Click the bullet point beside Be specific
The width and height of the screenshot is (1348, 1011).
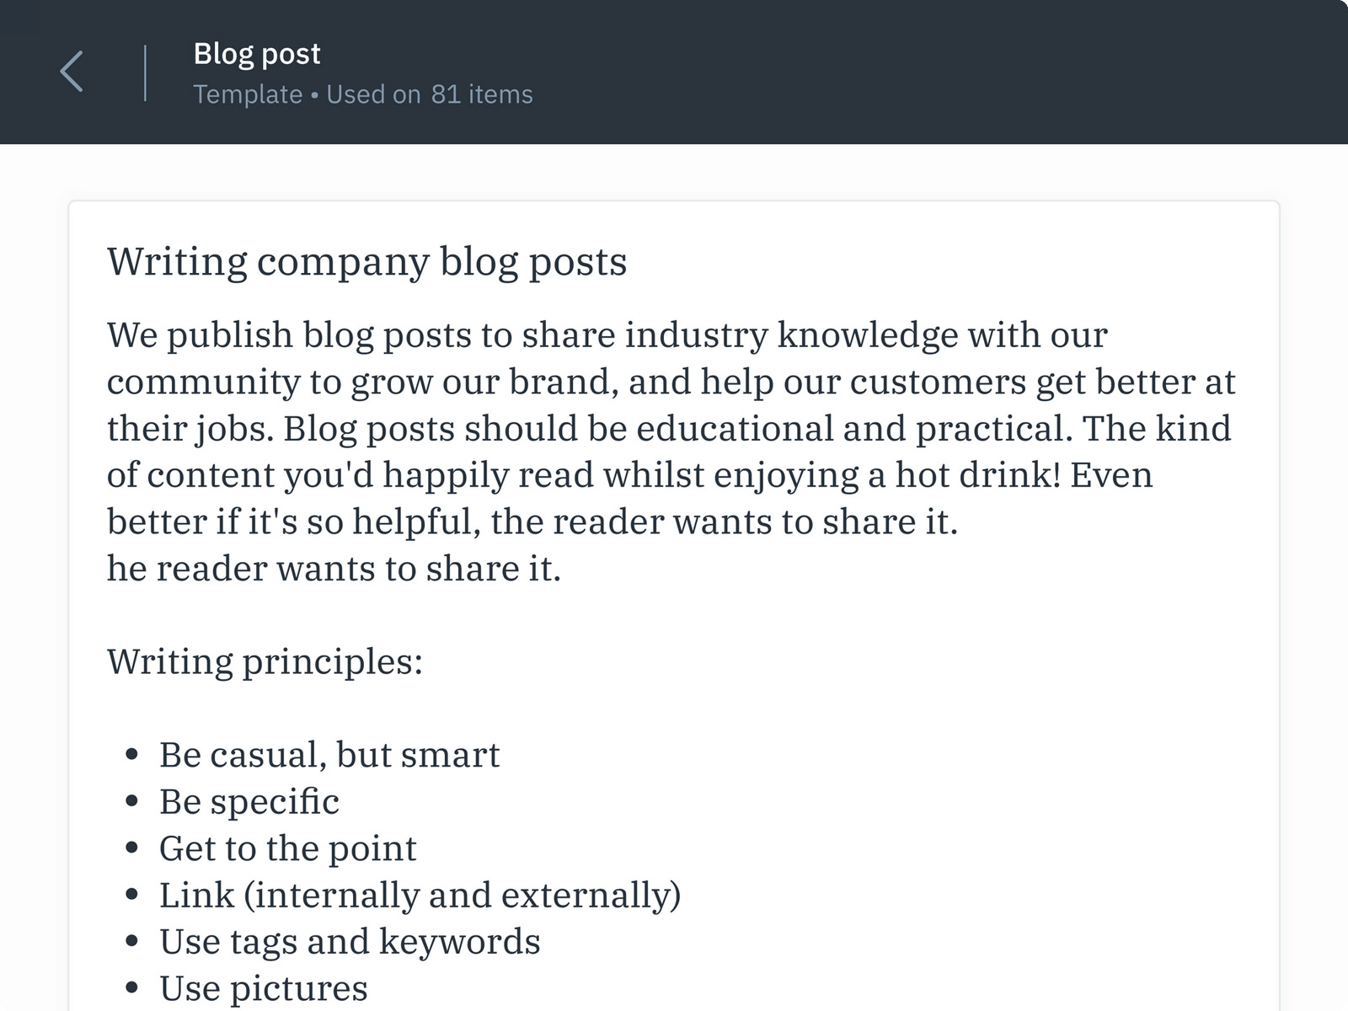click(131, 801)
